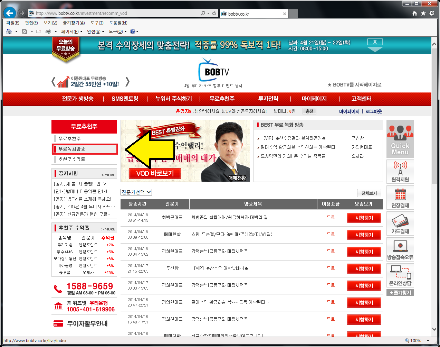Click the 충전 button
The width and height of the screenshot is (440, 347).
309,111
